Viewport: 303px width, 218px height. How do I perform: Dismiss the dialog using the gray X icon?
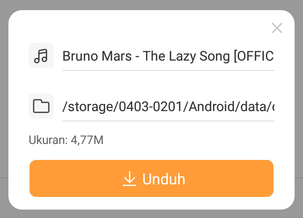click(277, 28)
